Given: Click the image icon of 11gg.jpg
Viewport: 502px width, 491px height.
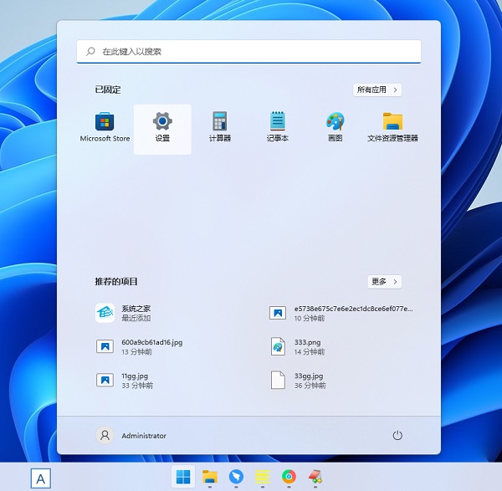Looking at the screenshot, I should click(105, 381).
